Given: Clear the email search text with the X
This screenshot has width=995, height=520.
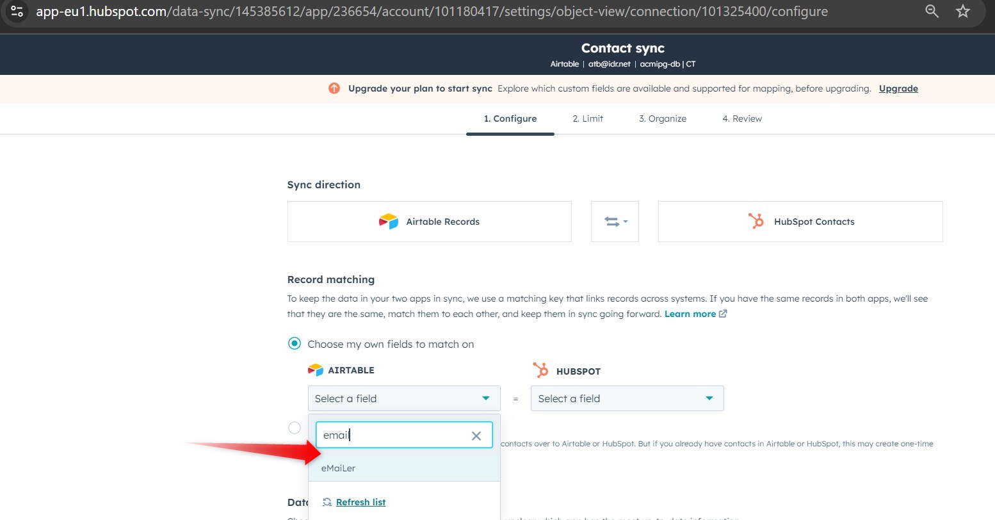Looking at the screenshot, I should click(476, 435).
